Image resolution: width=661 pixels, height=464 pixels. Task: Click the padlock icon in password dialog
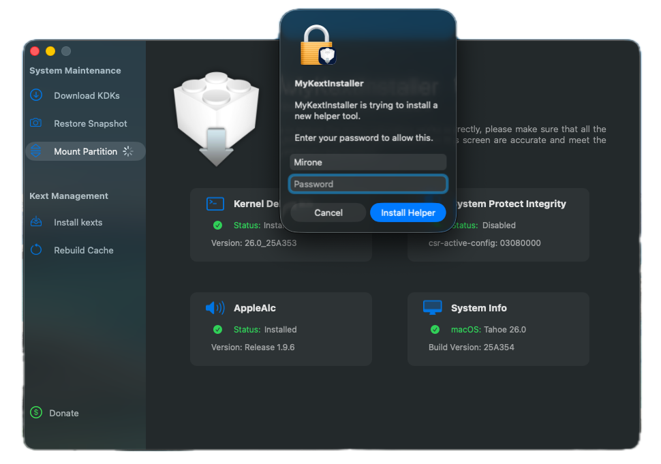pos(318,45)
